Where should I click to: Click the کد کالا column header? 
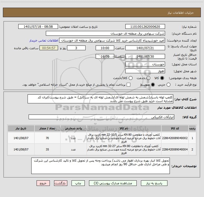point(175,128)
